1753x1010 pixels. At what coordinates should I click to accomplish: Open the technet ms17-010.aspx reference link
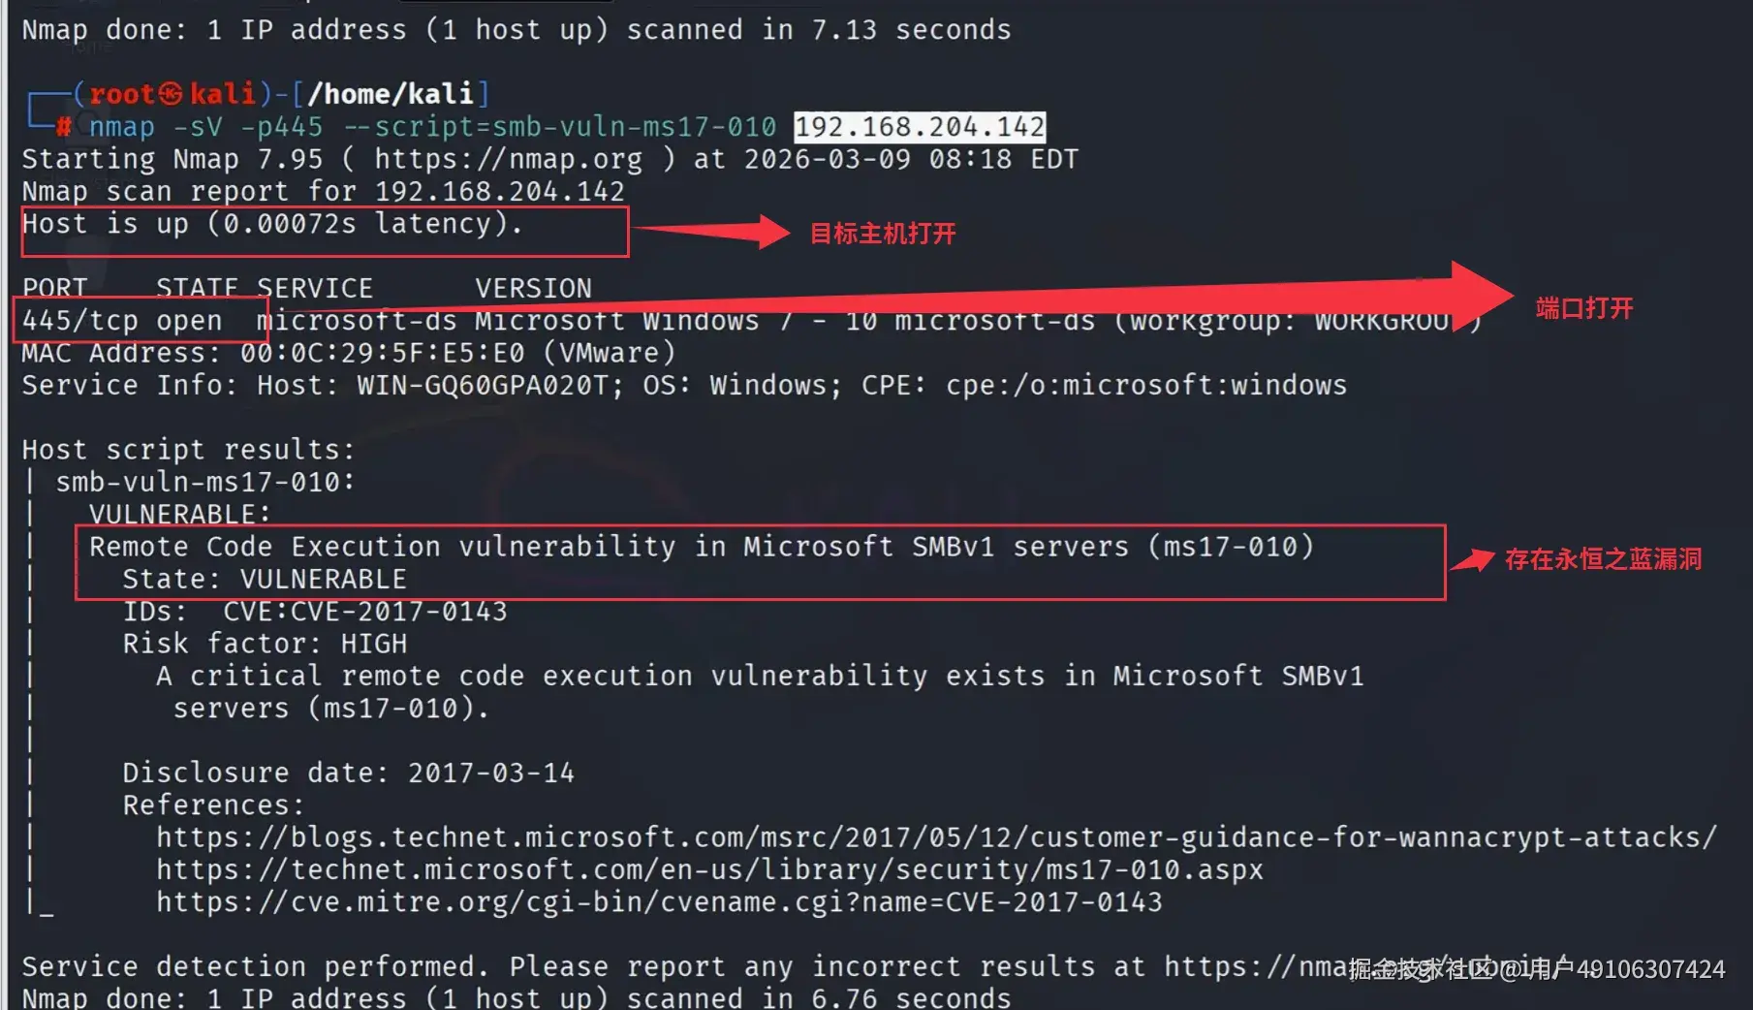(x=709, y=869)
